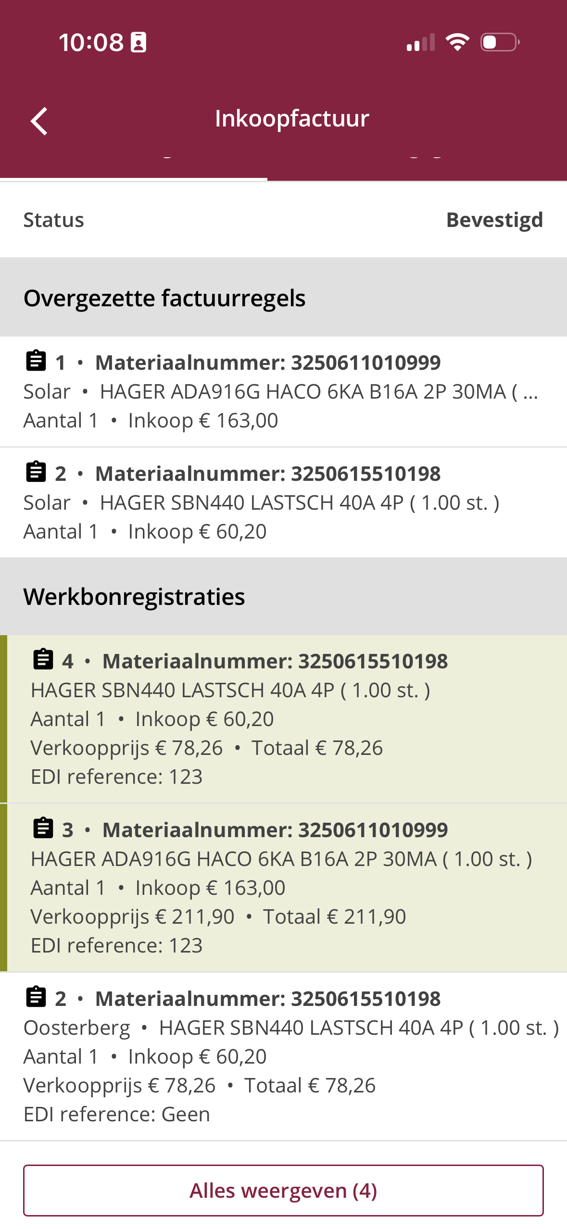Tap the ID card icon beside the time

tap(139, 42)
